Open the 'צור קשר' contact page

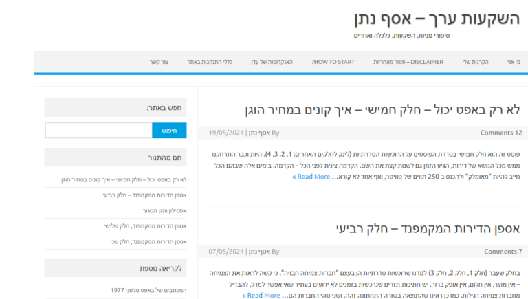[159, 62]
